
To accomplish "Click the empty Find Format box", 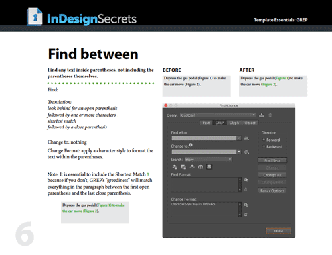I will pyautogui.click(x=205, y=185).
